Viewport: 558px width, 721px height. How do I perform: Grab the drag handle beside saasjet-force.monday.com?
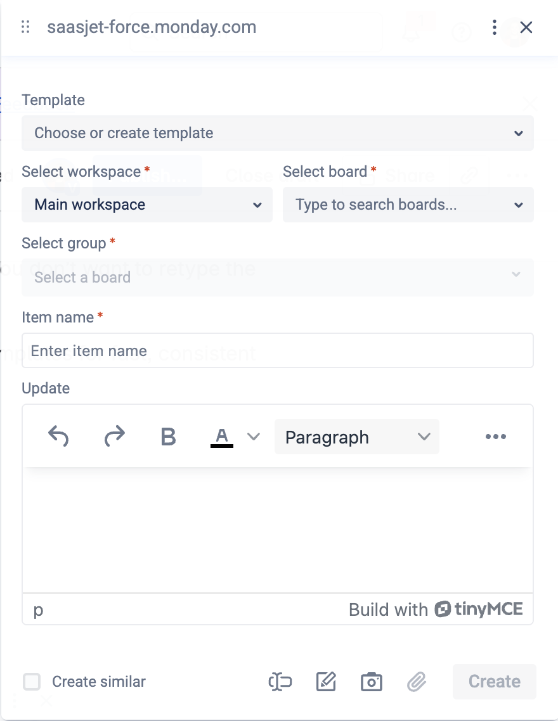pos(26,27)
